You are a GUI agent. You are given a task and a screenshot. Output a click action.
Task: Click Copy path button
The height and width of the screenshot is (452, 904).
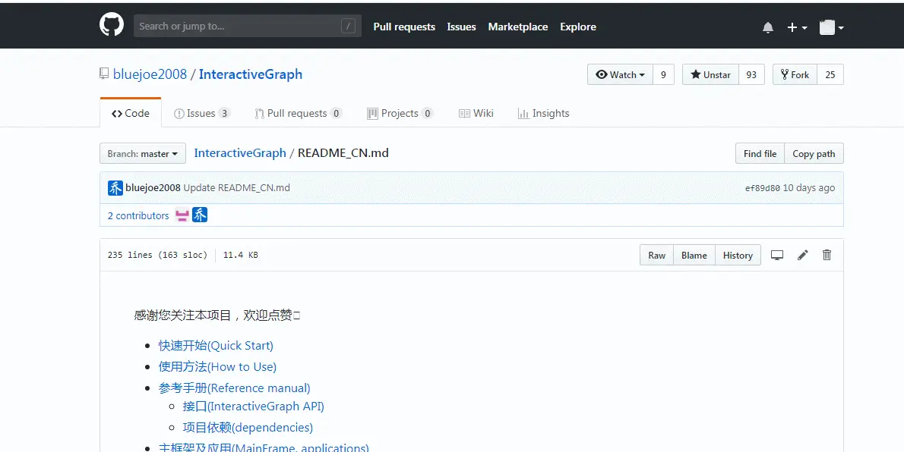click(814, 154)
